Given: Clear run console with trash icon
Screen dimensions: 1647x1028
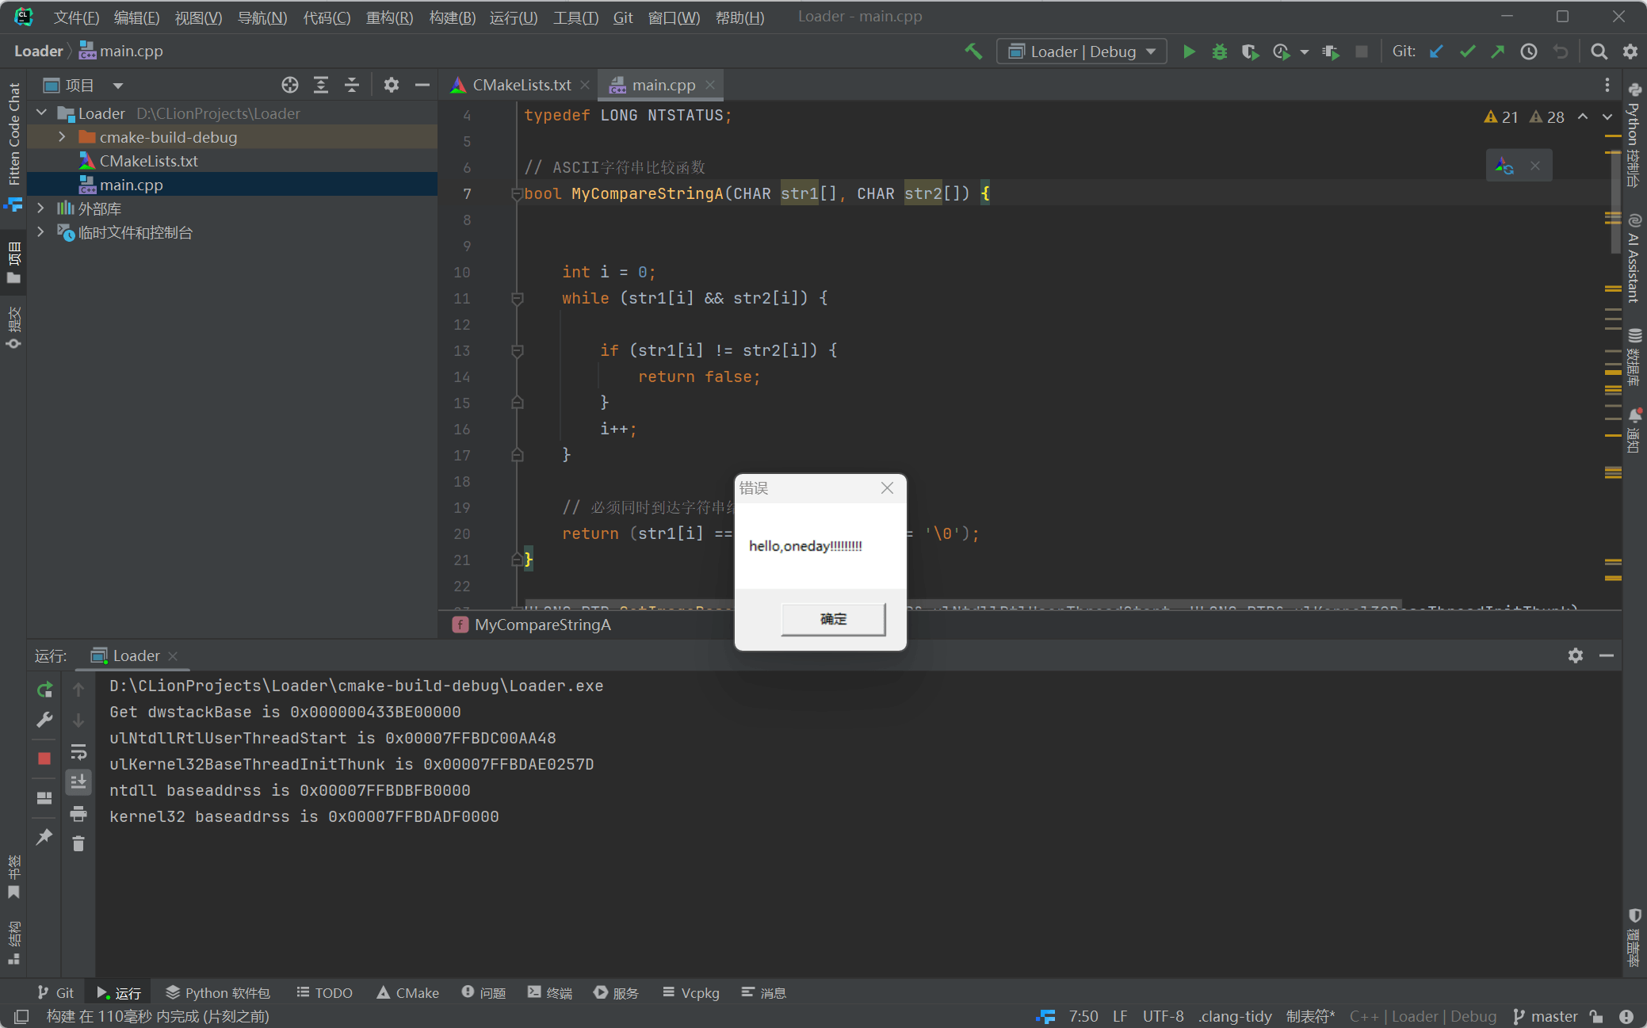Looking at the screenshot, I should pyautogui.click(x=78, y=844).
